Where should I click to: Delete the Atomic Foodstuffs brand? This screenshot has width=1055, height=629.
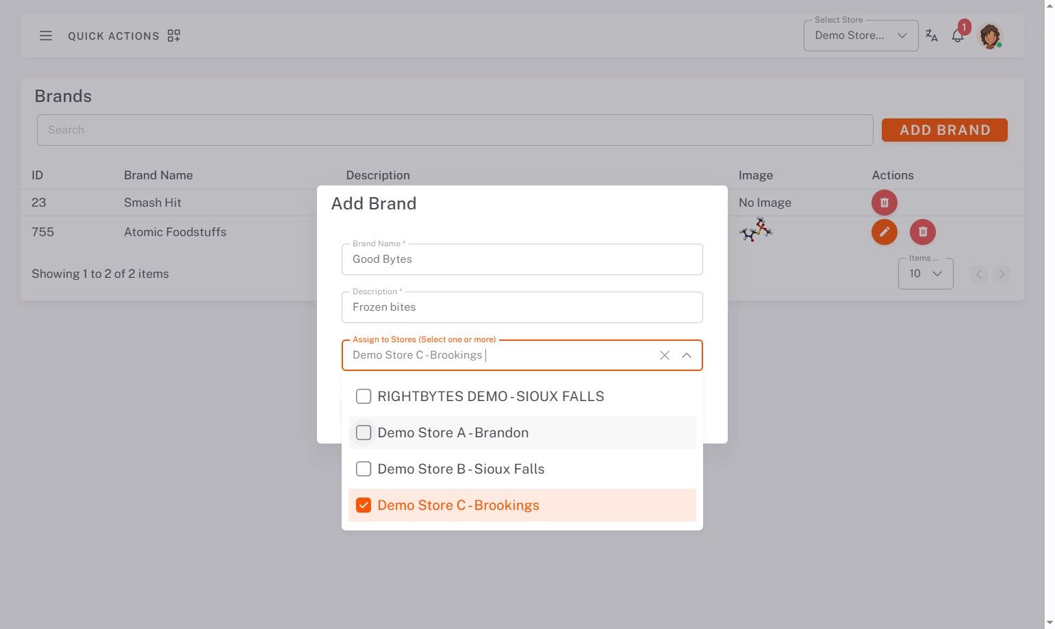[922, 232]
